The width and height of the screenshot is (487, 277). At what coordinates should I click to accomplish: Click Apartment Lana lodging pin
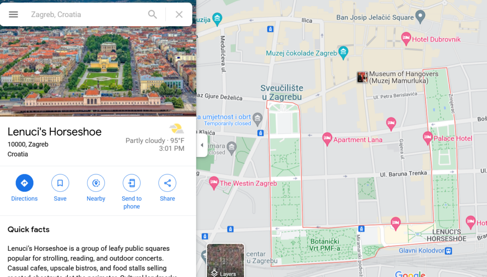pyautogui.click(x=327, y=139)
